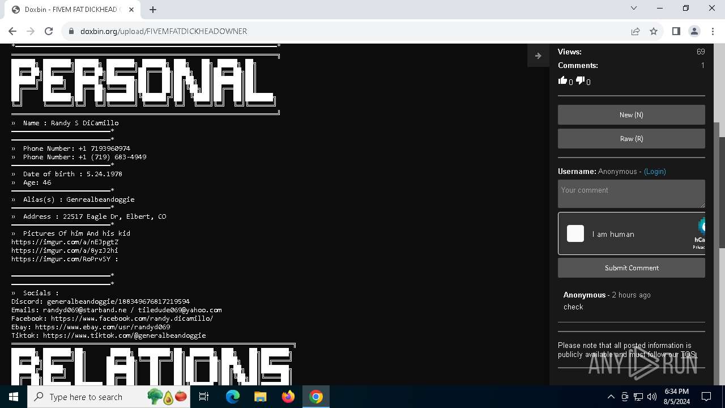Viewport: 725px width, 408px height.
Task: Select the Doxbin browser tab
Action: pyautogui.click(x=72, y=10)
